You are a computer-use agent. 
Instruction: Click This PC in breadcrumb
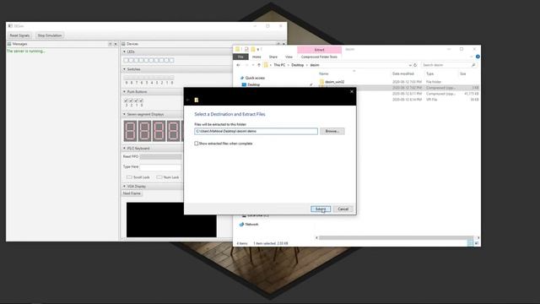click(x=279, y=65)
